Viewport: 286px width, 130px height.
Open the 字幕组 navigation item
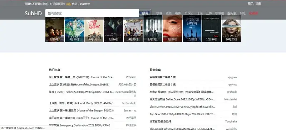click(x=220, y=13)
